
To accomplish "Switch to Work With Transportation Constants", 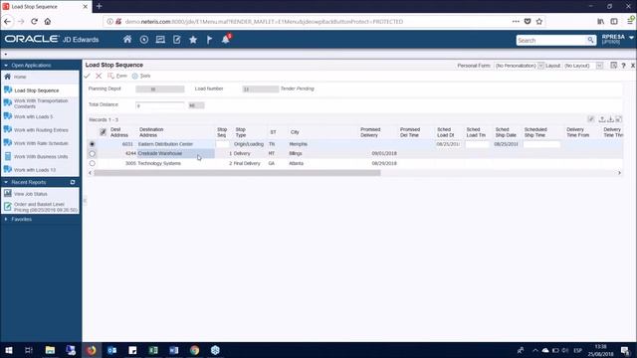I will (x=40, y=103).
